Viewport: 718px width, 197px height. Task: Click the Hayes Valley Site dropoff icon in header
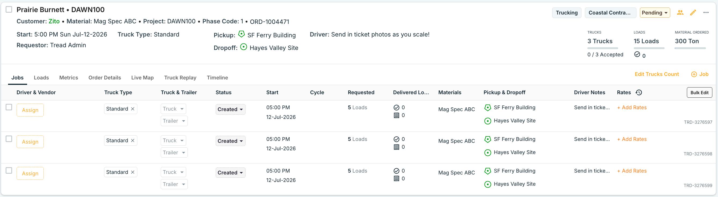point(243,47)
